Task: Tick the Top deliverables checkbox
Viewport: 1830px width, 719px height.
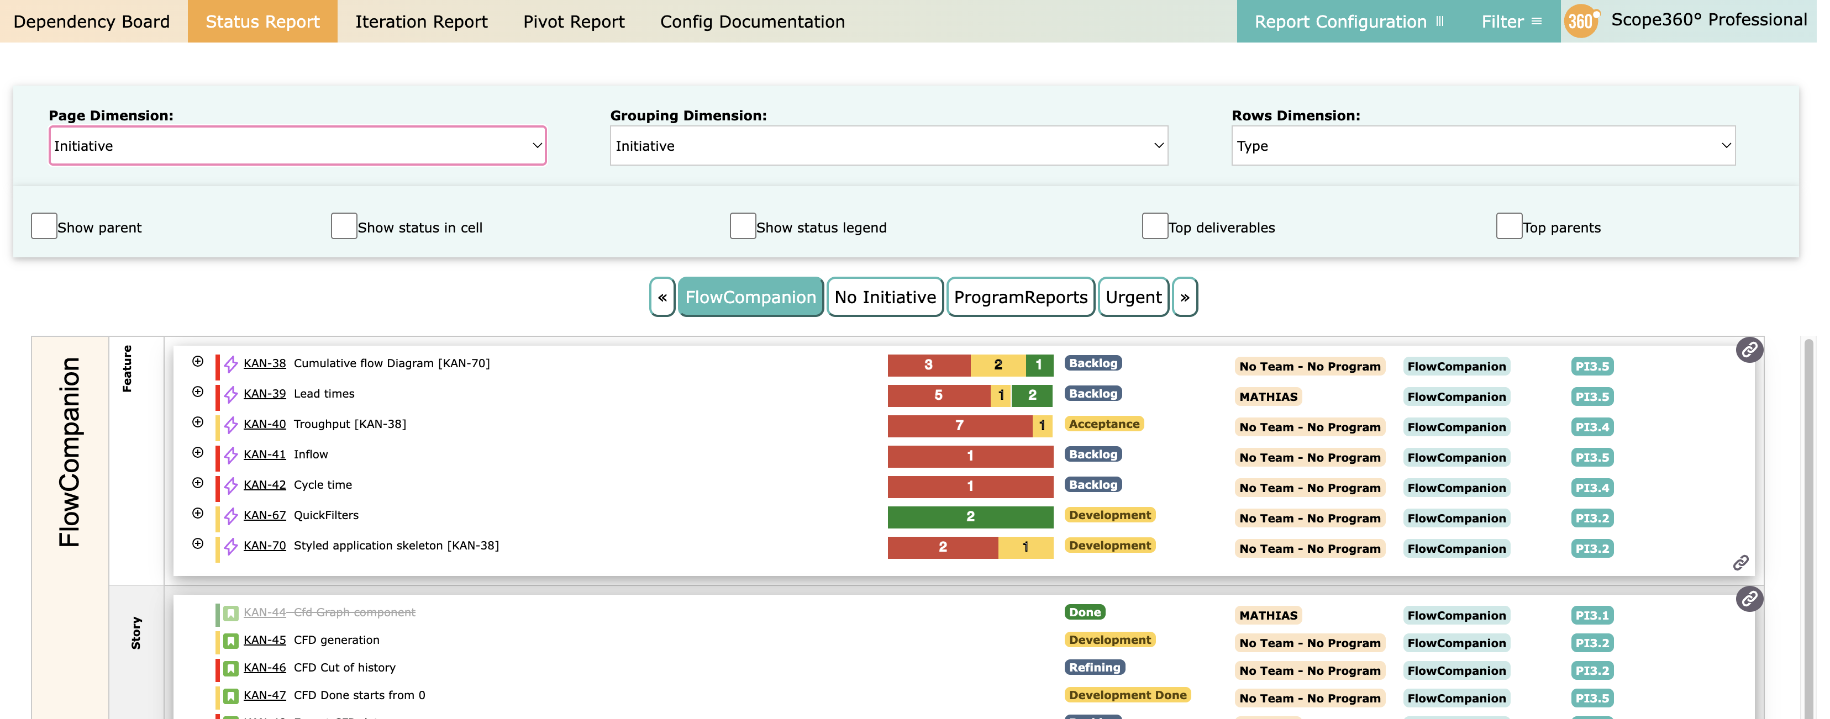Action: click(1154, 226)
